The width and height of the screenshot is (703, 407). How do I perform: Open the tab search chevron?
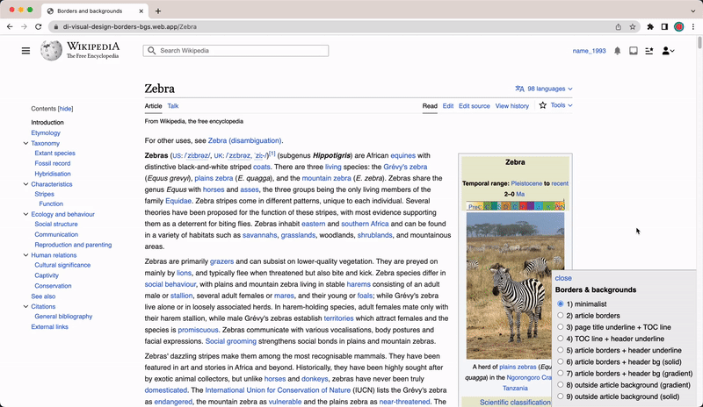click(x=693, y=11)
